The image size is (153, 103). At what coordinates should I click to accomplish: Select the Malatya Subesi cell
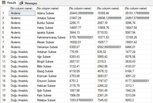coord(51,100)
